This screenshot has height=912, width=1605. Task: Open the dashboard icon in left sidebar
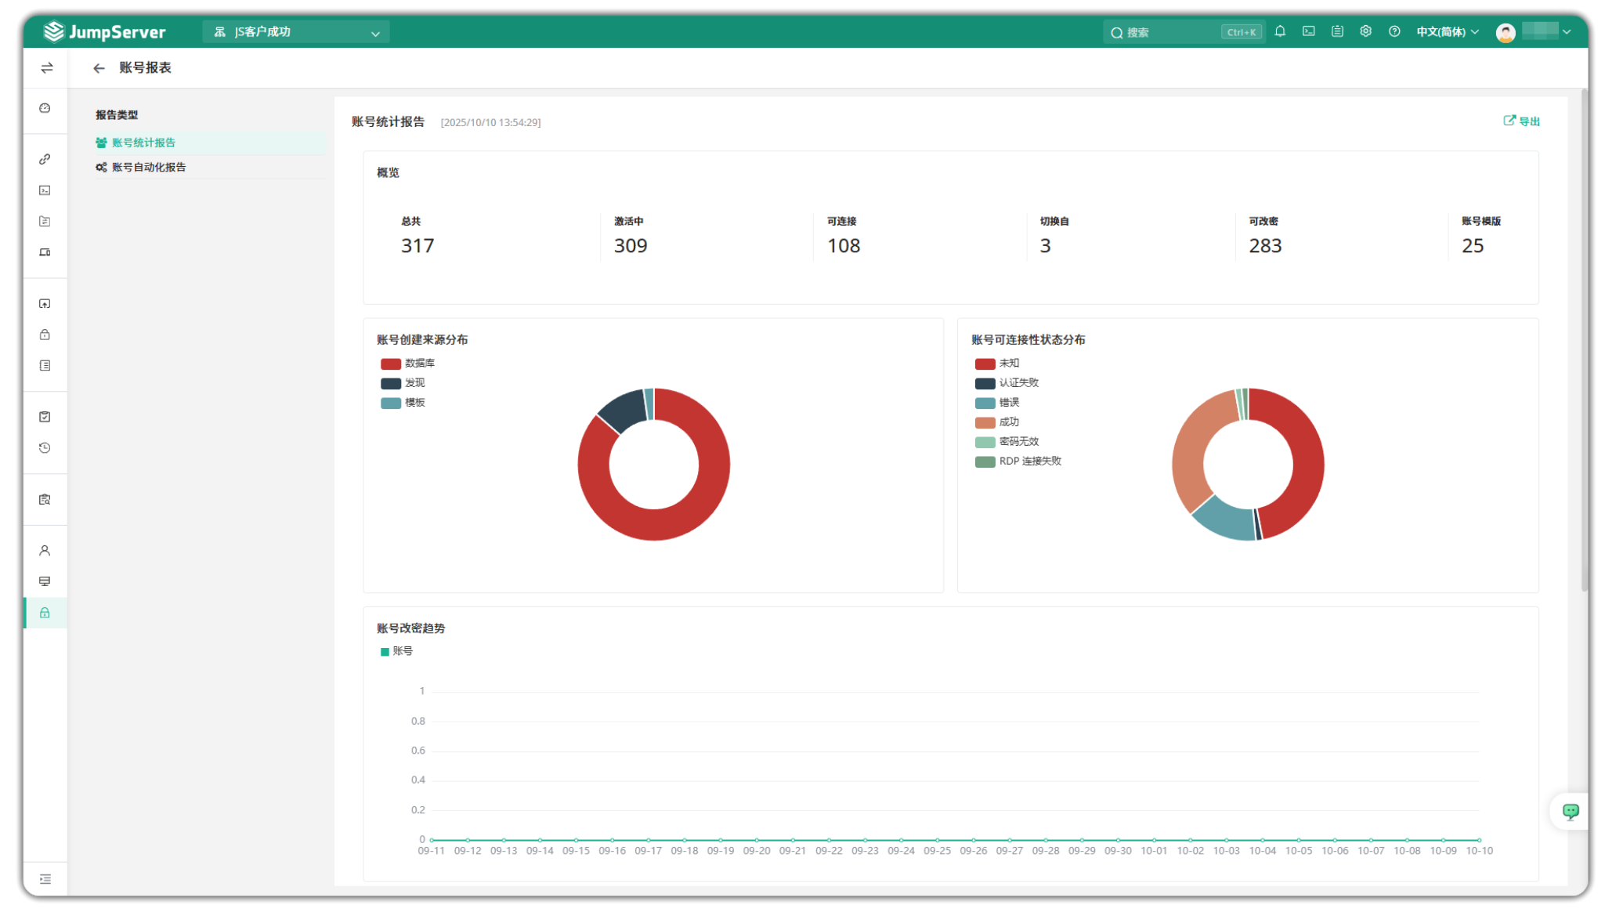coord(45,108)
